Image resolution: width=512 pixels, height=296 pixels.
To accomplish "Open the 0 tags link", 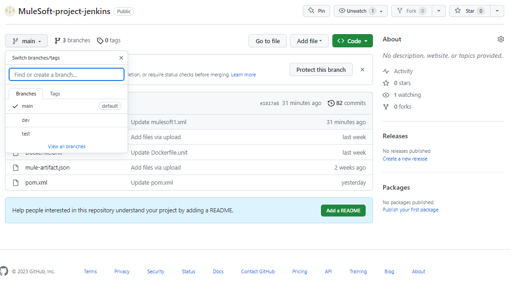I will 109,40.
